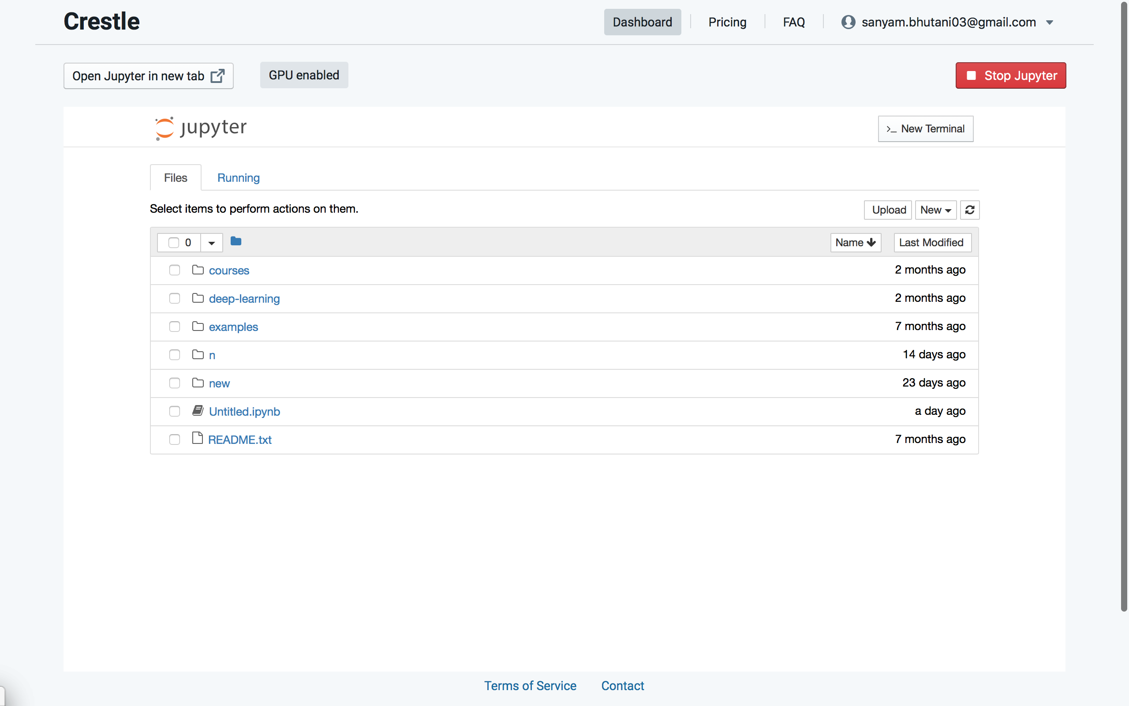Click the GPU enabled badge
Viewport: 1129px width, 706px height.
point(304,75)
